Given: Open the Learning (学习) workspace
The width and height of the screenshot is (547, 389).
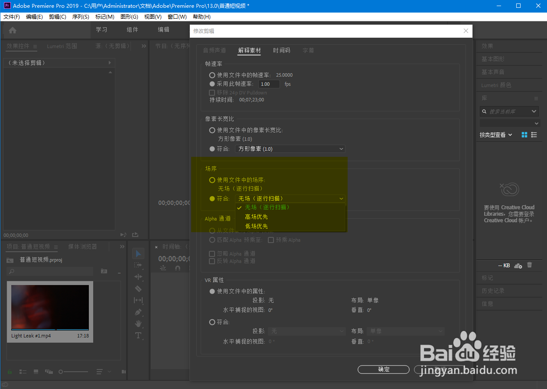Looking at the screenshot, I should 101,29.
